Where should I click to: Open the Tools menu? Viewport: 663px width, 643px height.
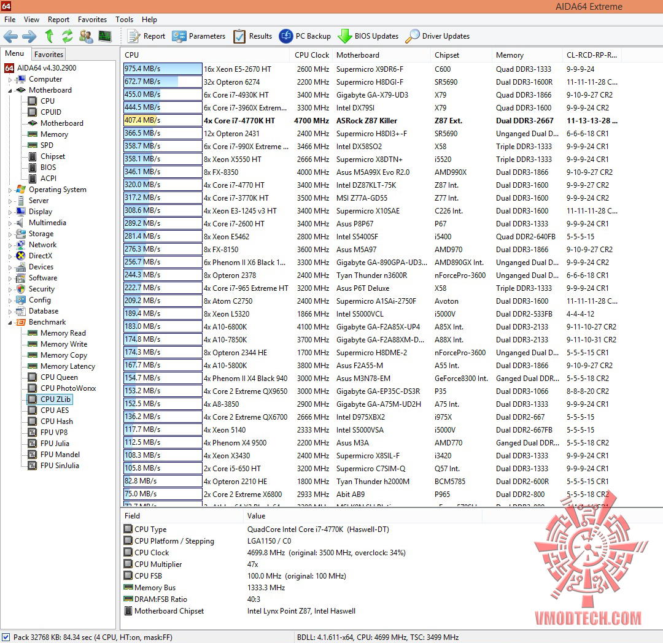(124, 20)
